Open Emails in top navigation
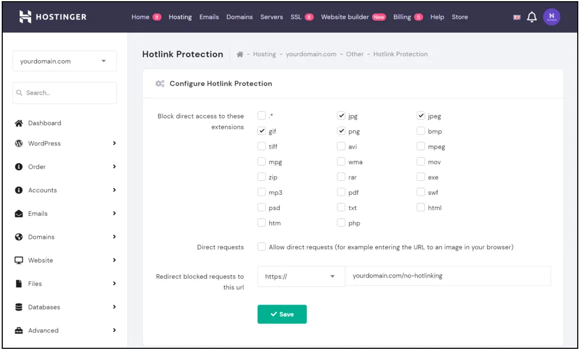580x350 pixels. point(209,17)
